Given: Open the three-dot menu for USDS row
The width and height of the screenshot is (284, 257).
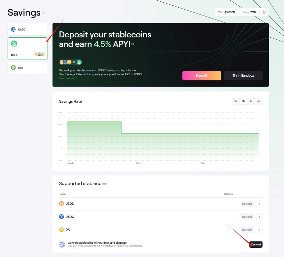Looking at the screenshot, I should [259, 204].
